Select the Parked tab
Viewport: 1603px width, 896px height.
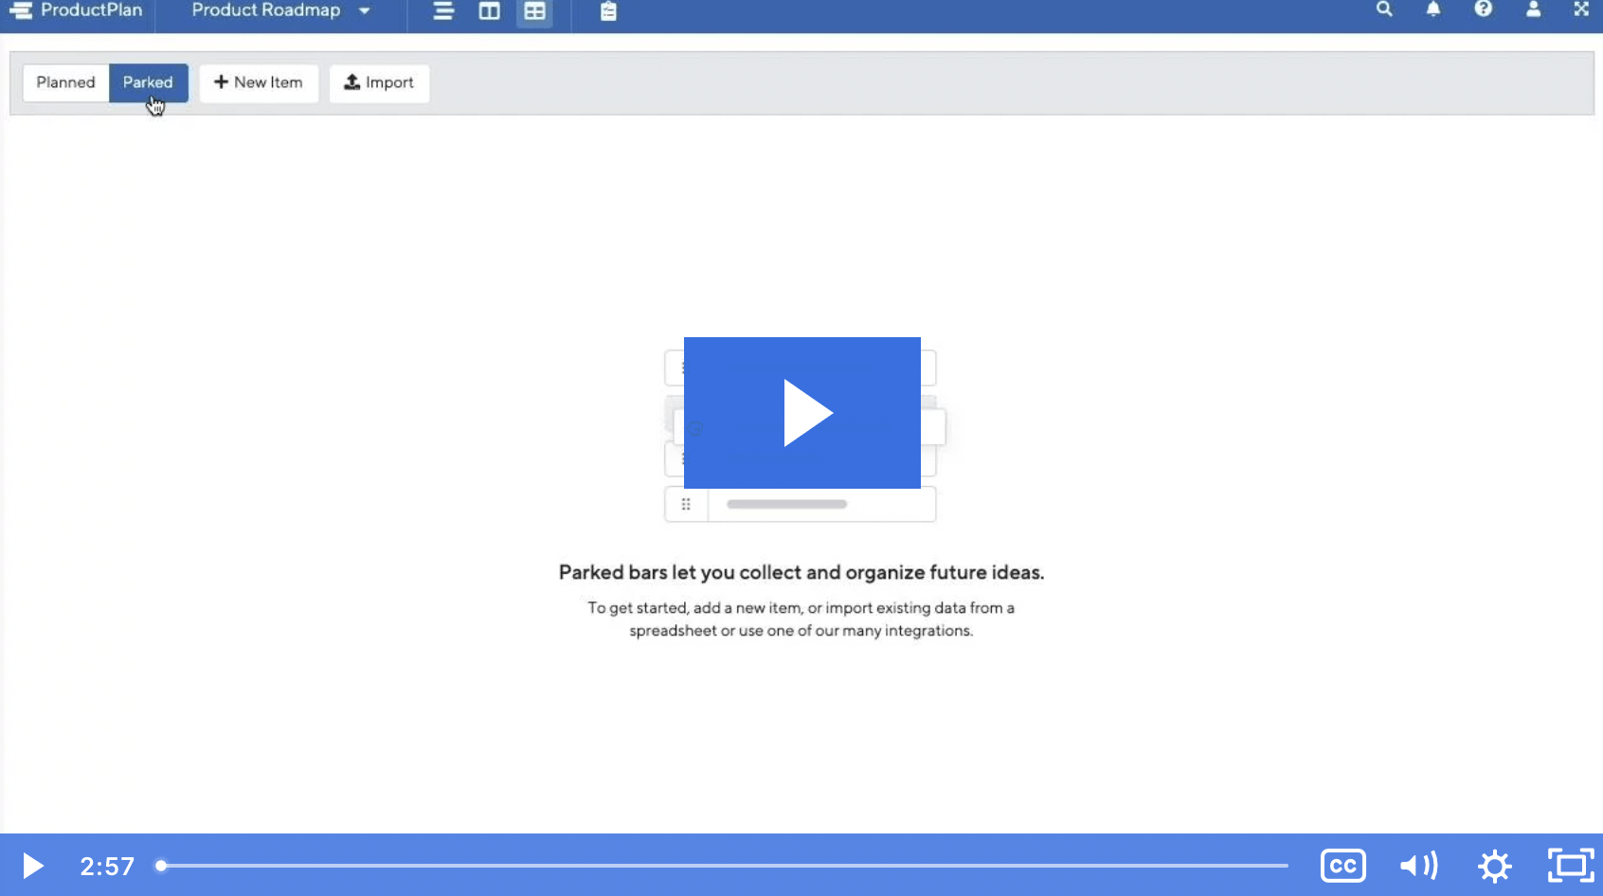click(x=148, y=82)
